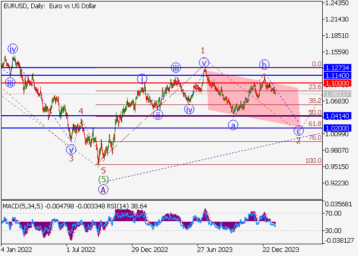
Task: Click the MACD(5,34,5) indicator label
Action: [x=23, y=206]
